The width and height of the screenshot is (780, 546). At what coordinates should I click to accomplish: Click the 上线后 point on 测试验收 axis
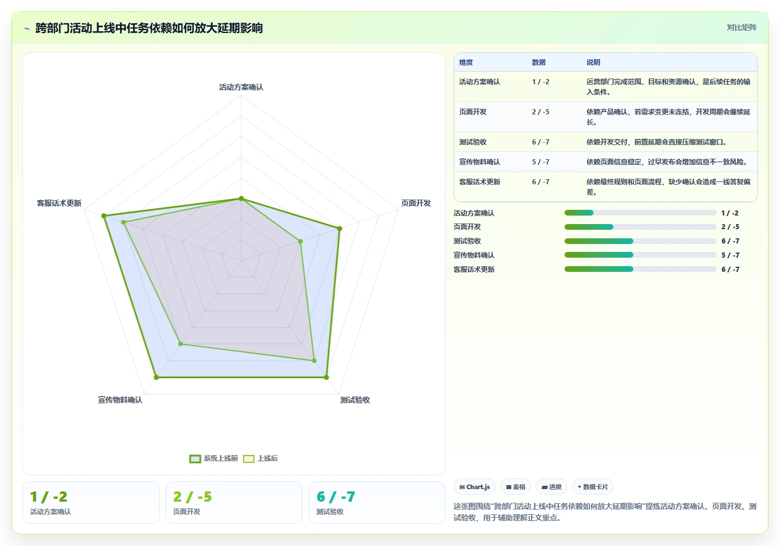pos(314,361)
